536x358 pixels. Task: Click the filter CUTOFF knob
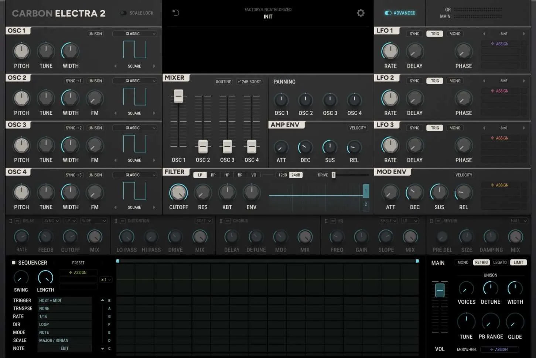178,193
